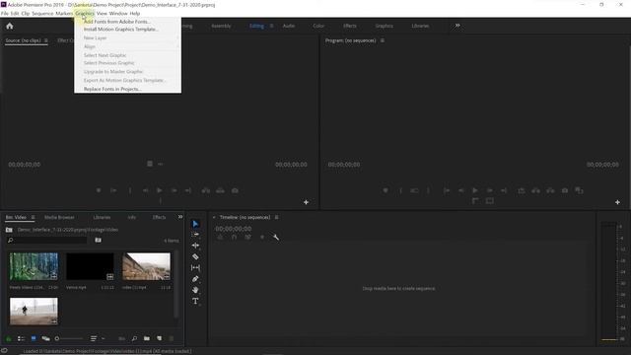This screenshot has width=631, height=355.
Task: Step back one frame in Source monitor
Action: tap(145, 190)
